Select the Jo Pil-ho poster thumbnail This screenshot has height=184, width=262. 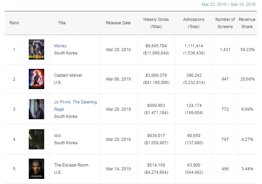pyautogui.click(x=36, y=109)
